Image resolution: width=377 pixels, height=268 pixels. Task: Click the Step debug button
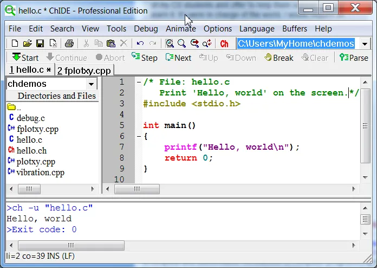click(145, 58)
